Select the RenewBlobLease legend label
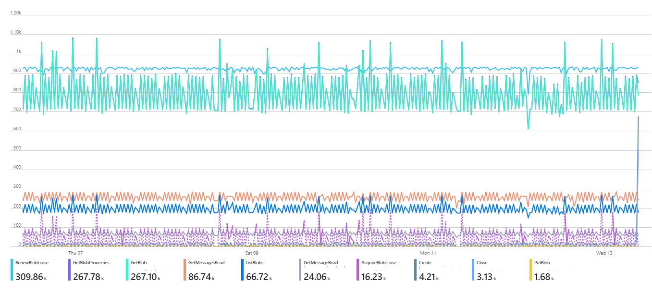This screenshot has height=294, width=652. [32, 263]
